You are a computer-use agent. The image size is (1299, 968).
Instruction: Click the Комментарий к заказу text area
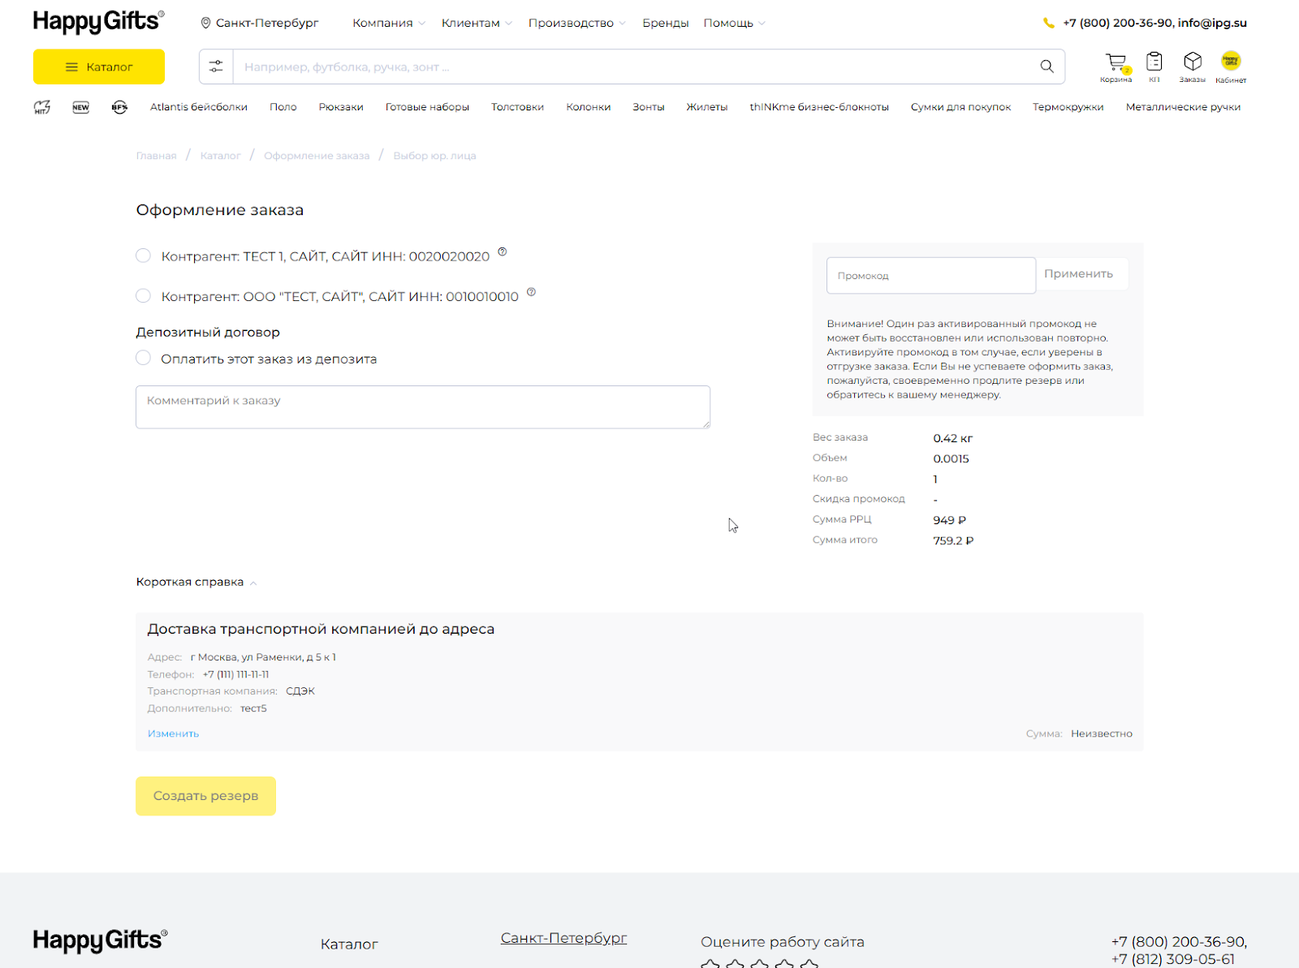pyautogui.click(x=422, y=407)
